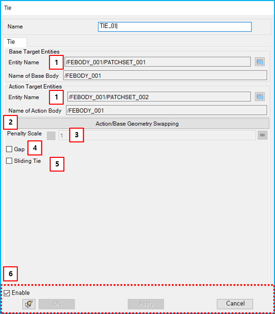Click the parametric value icon beside OK button
Viewport: 275px width, 314px height.
(29, 304)
